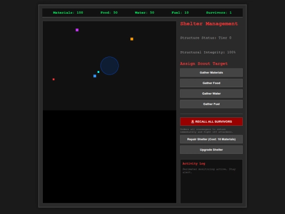Click the perimeter monitoring log entry
This screenshot has height=214, width=285.
209,171
